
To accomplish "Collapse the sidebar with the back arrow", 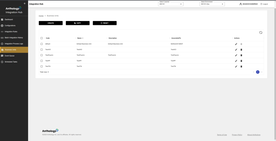I will pyautogui.click(x=25, y=4).
